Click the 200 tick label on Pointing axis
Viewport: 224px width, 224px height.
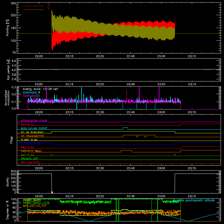13,15
